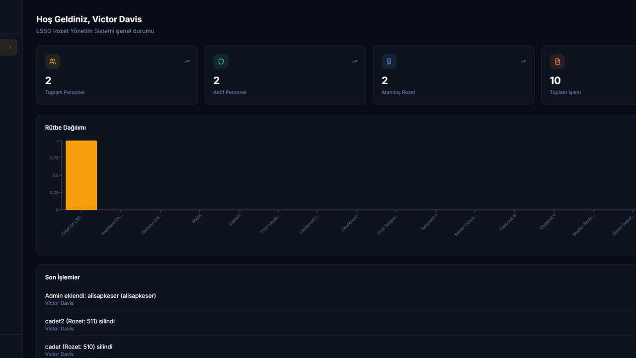This screenshot has width=636, height=358.
Task: Click the First Serge... axis label
Action: point(388,224)
